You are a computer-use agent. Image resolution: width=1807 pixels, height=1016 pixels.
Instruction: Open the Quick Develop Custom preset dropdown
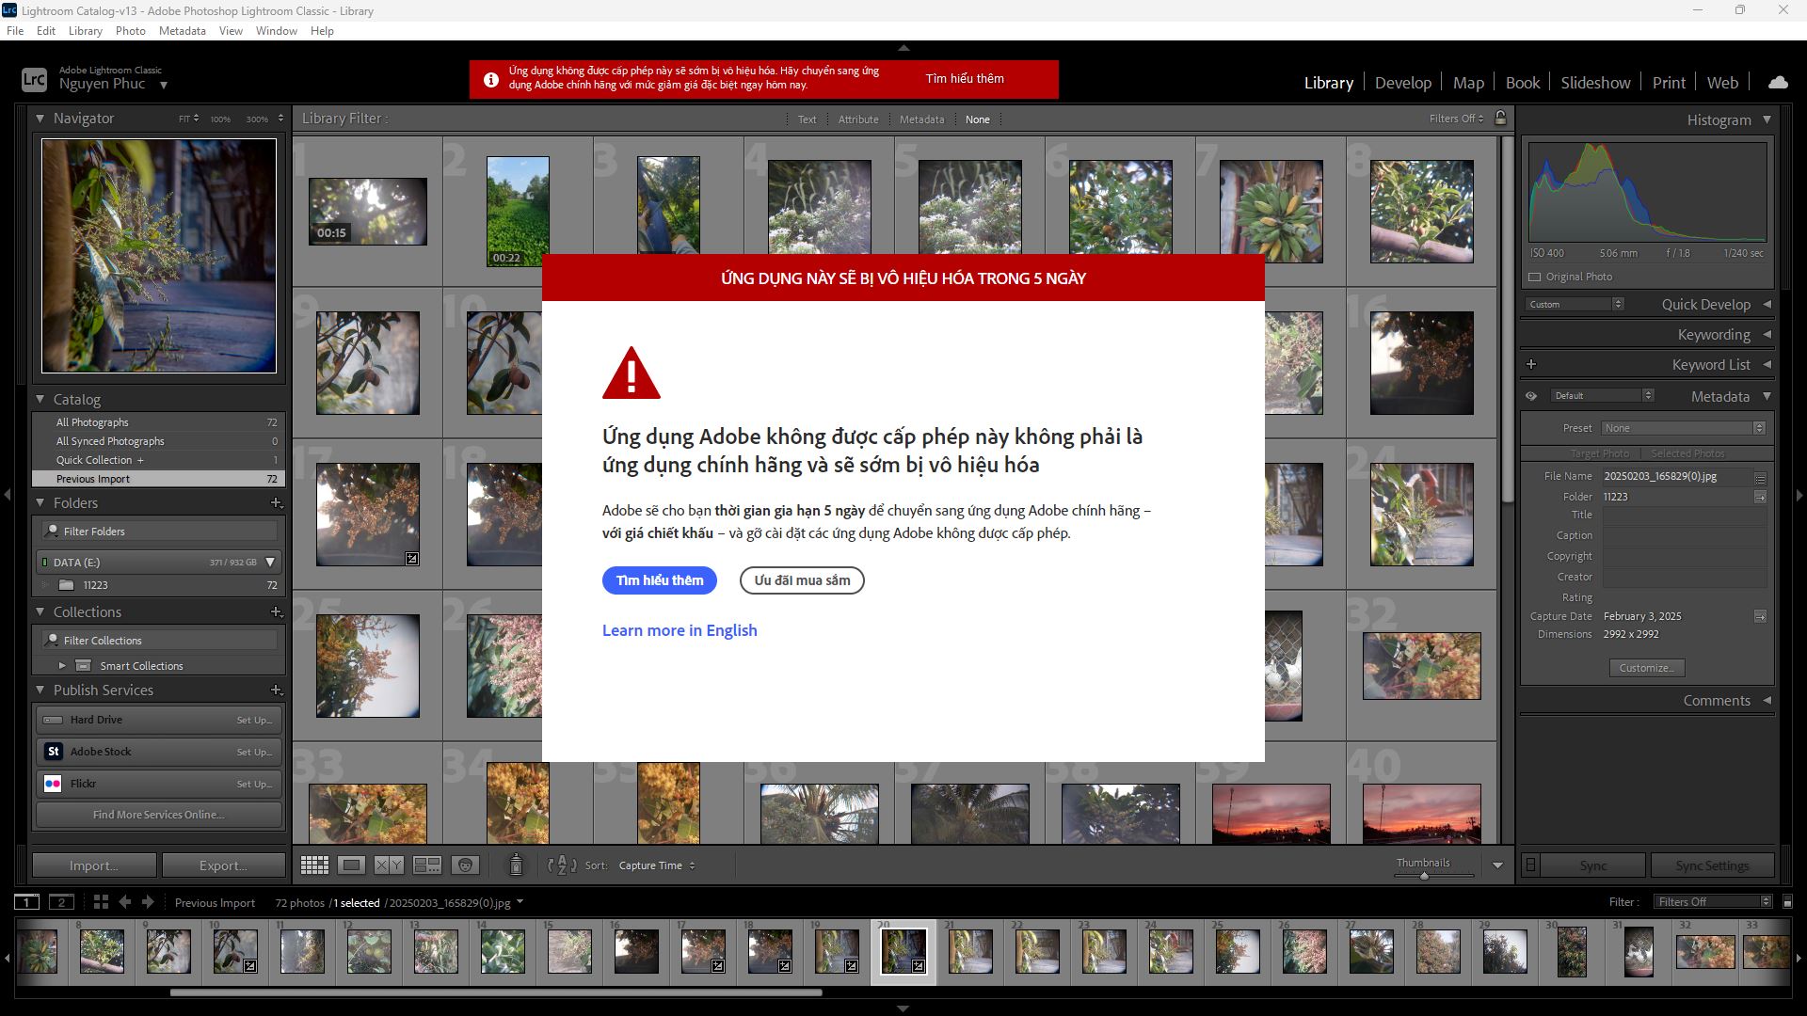[1575, 305]
